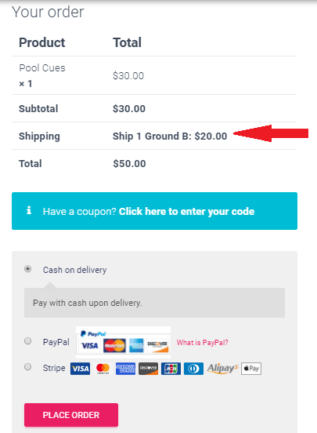Viewport: 317px width, 433px height.
Task: Click the Pool Cues product name
Action: click(42, 68)
